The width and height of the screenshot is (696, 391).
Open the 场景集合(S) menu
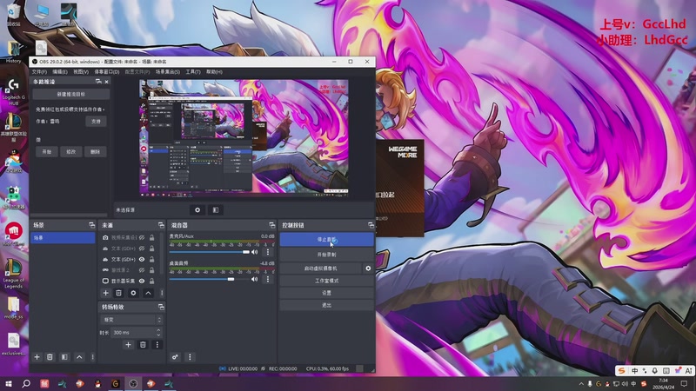click(167, 72)
